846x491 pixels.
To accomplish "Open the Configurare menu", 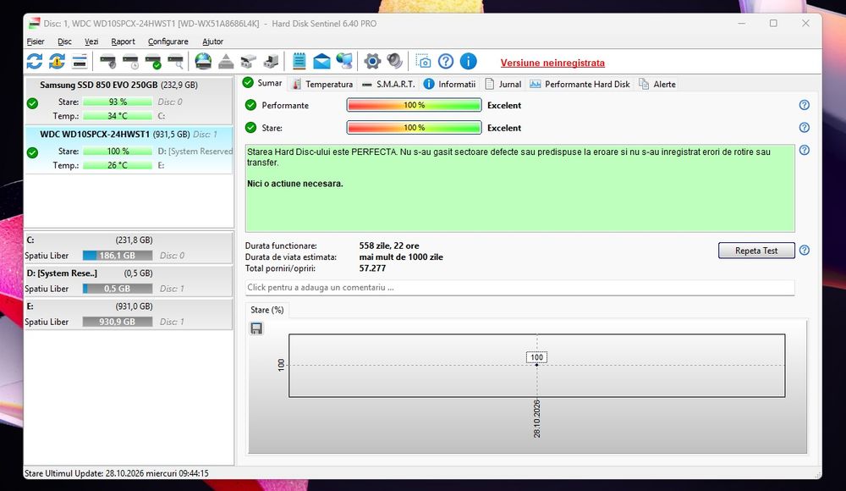I will coord(168,41).
